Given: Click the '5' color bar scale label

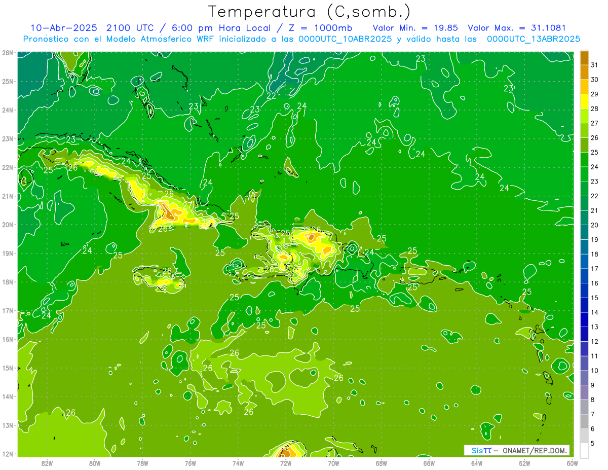Looking at the screenshot, I should 593,444.
